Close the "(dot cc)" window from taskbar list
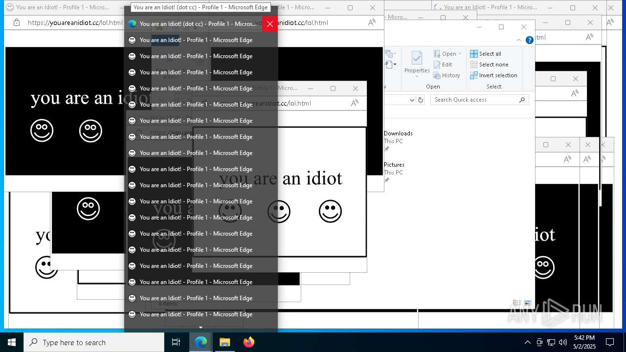626x352 pixels. [270, 23]
